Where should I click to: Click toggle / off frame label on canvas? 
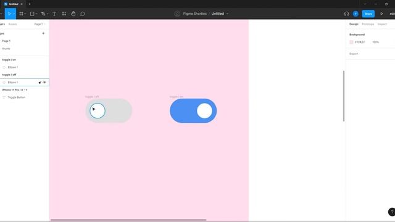(x=92, y=97)
